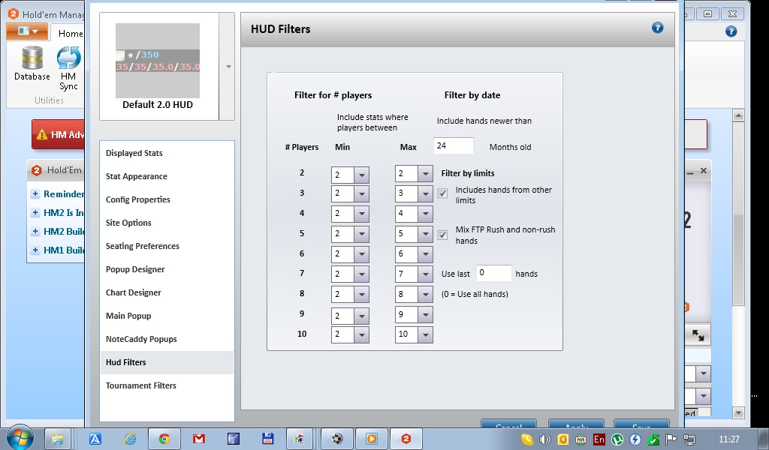The height and width of the screenshot is (450, 769).
Task: Open the orange application menu button
Action: coord(27,31)
